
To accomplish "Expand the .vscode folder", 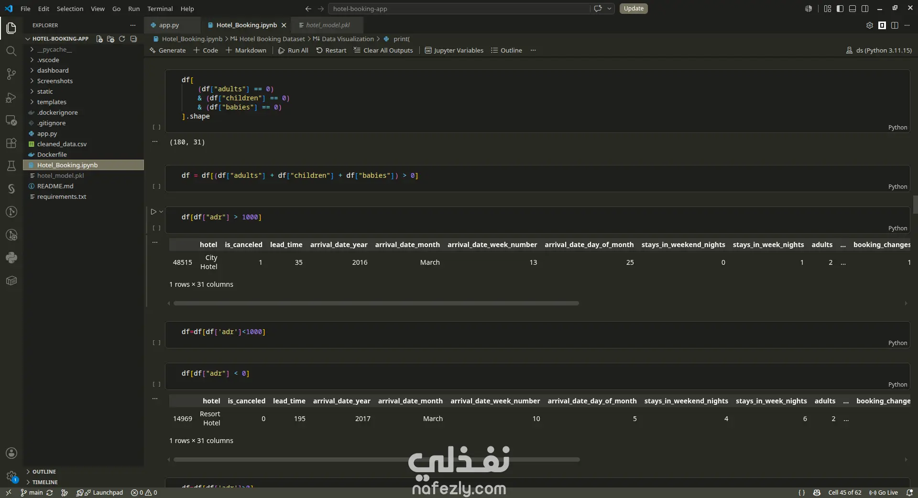I will [48, 60].
